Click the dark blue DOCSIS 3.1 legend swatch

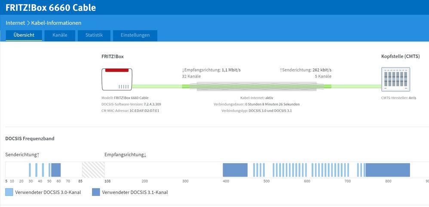pyautogui.click(x=96, y=192)
